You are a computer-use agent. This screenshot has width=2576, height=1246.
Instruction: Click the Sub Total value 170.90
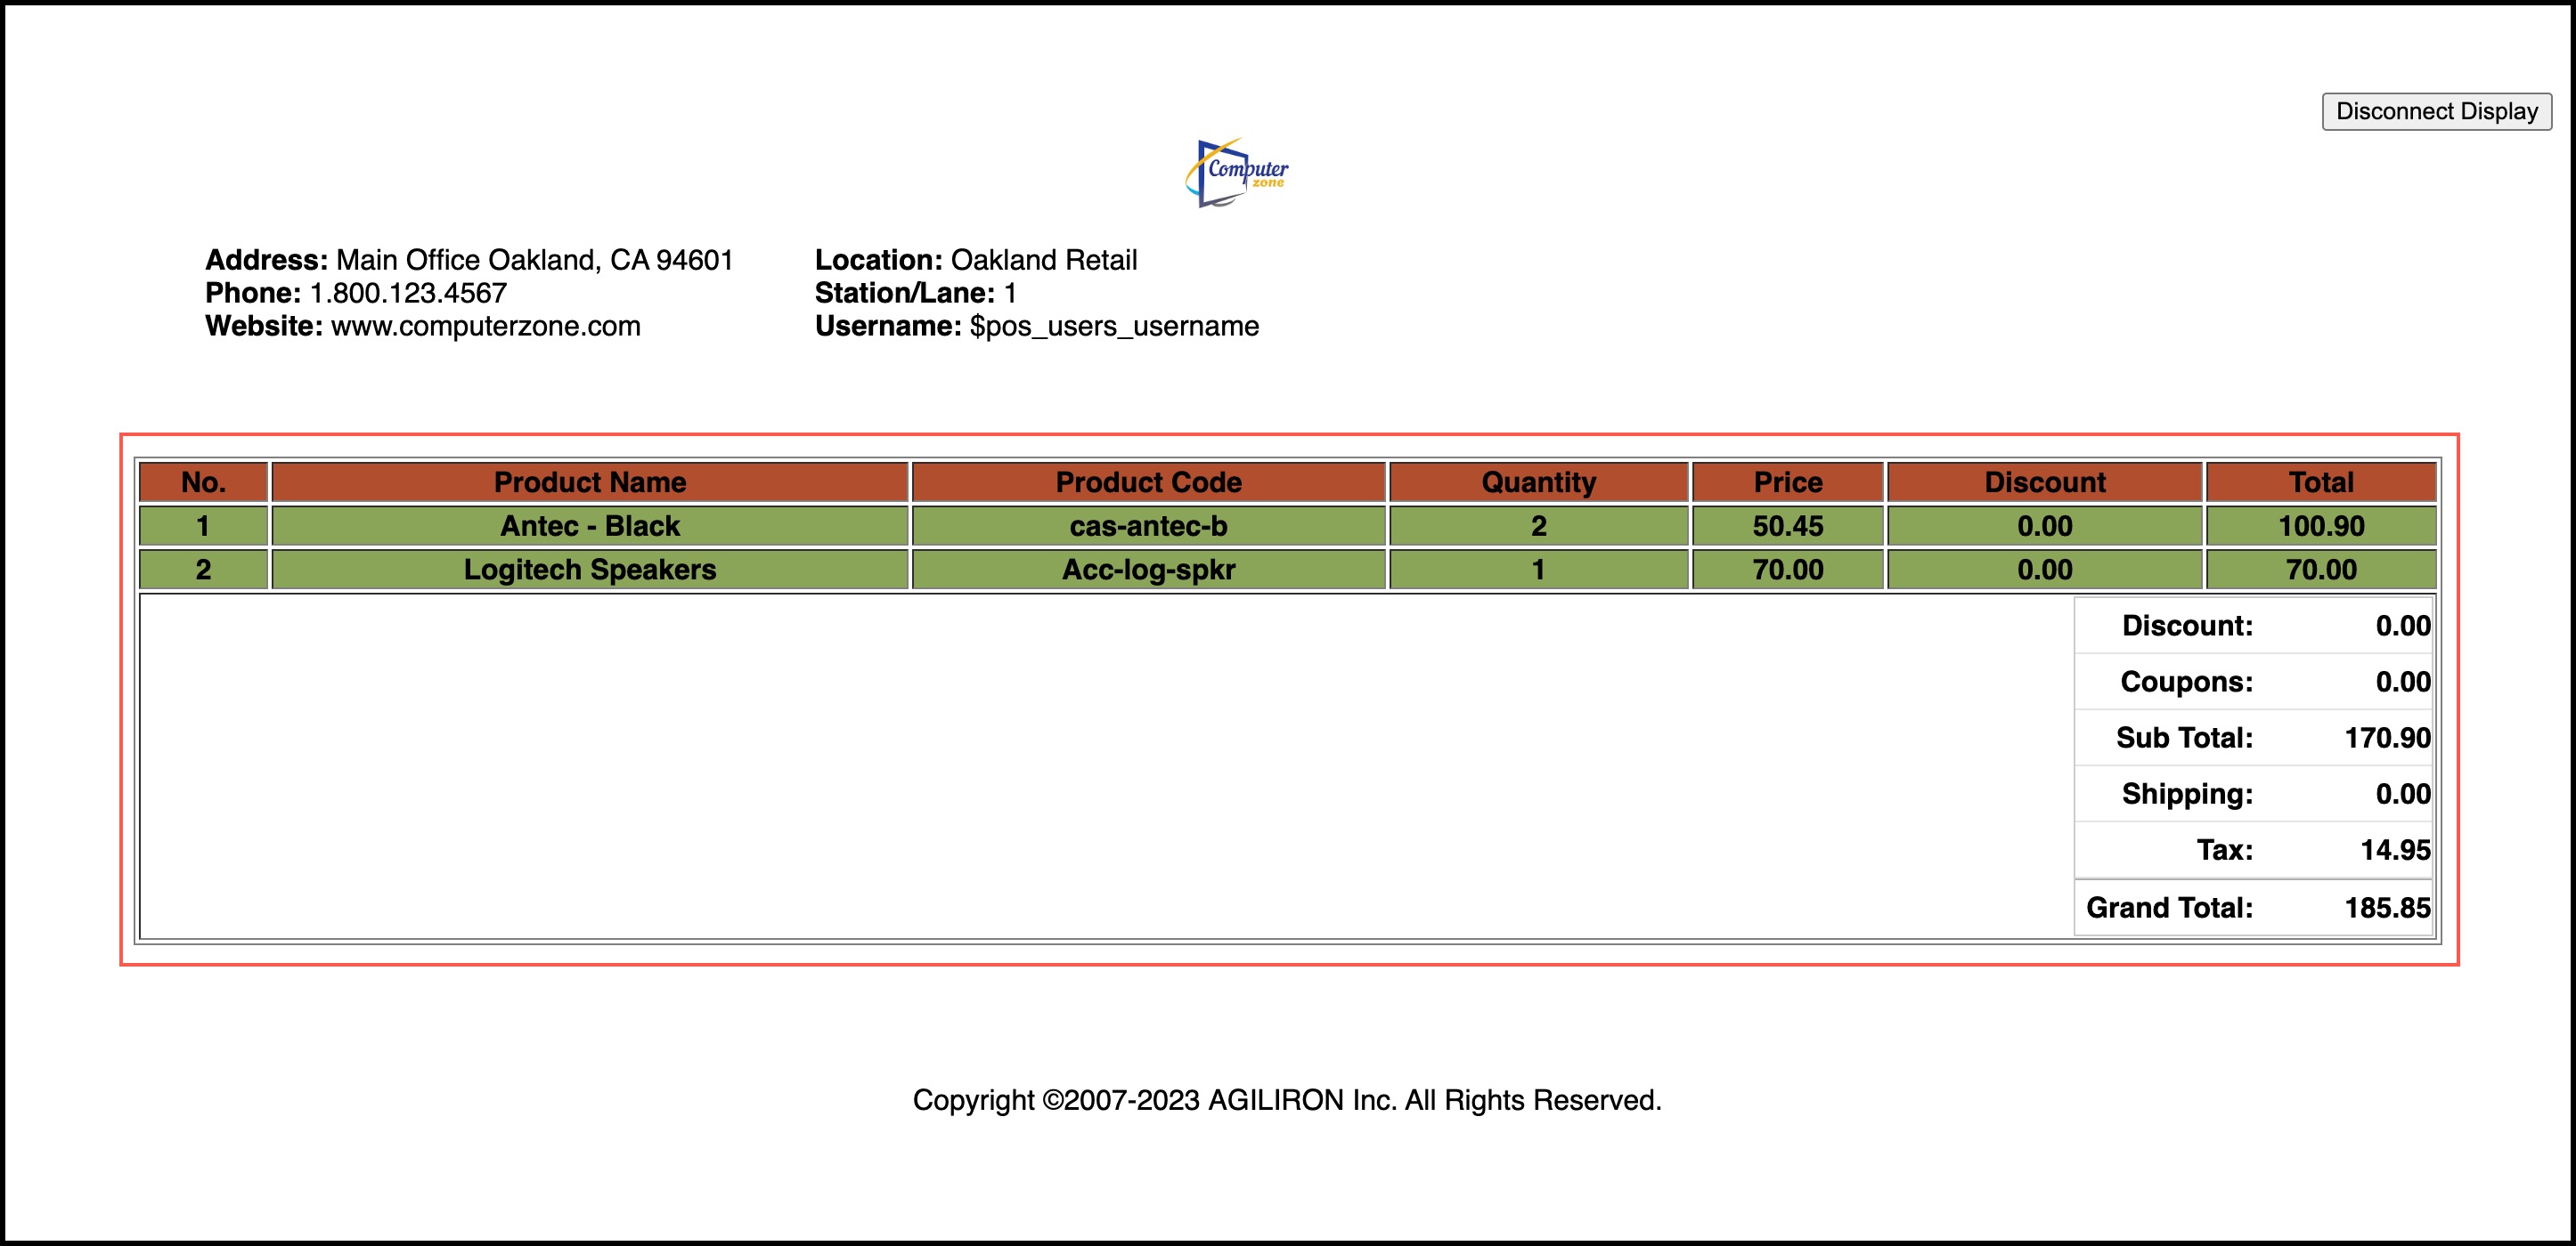pos(2386,739)
